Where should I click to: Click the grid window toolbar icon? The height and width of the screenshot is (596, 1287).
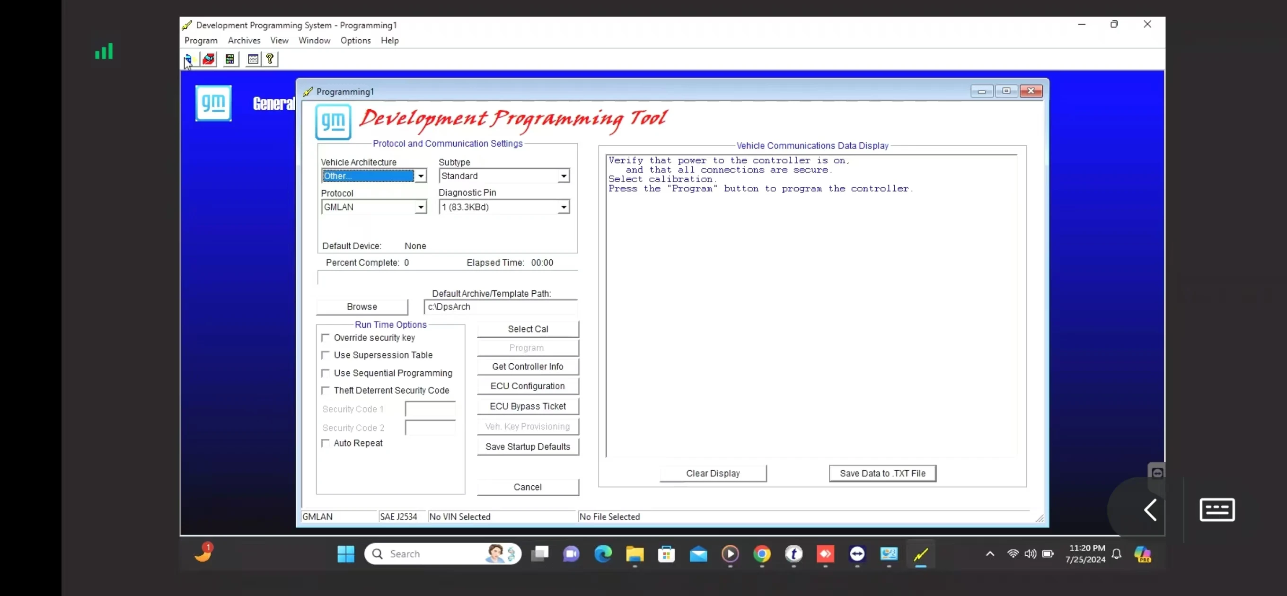[x=253, y=60]
